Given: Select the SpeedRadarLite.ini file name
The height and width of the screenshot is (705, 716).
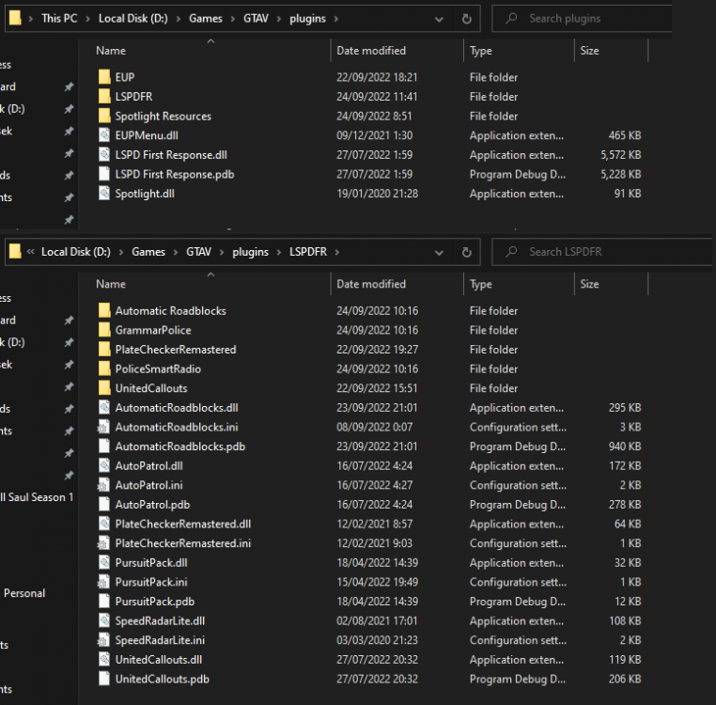Looking at the screenshot, I should (160, 640).
